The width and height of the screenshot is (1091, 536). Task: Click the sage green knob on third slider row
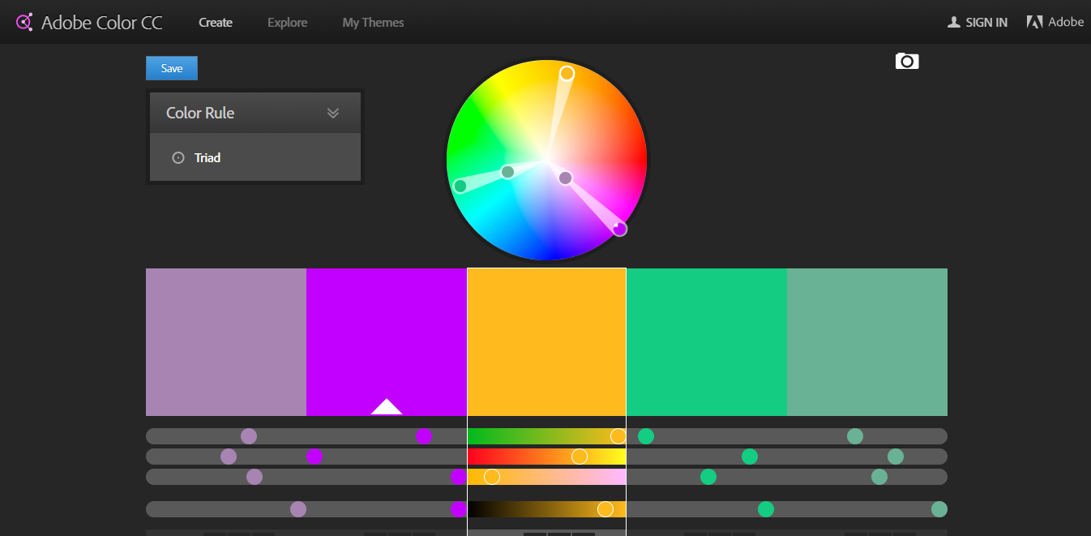point(879,477)
